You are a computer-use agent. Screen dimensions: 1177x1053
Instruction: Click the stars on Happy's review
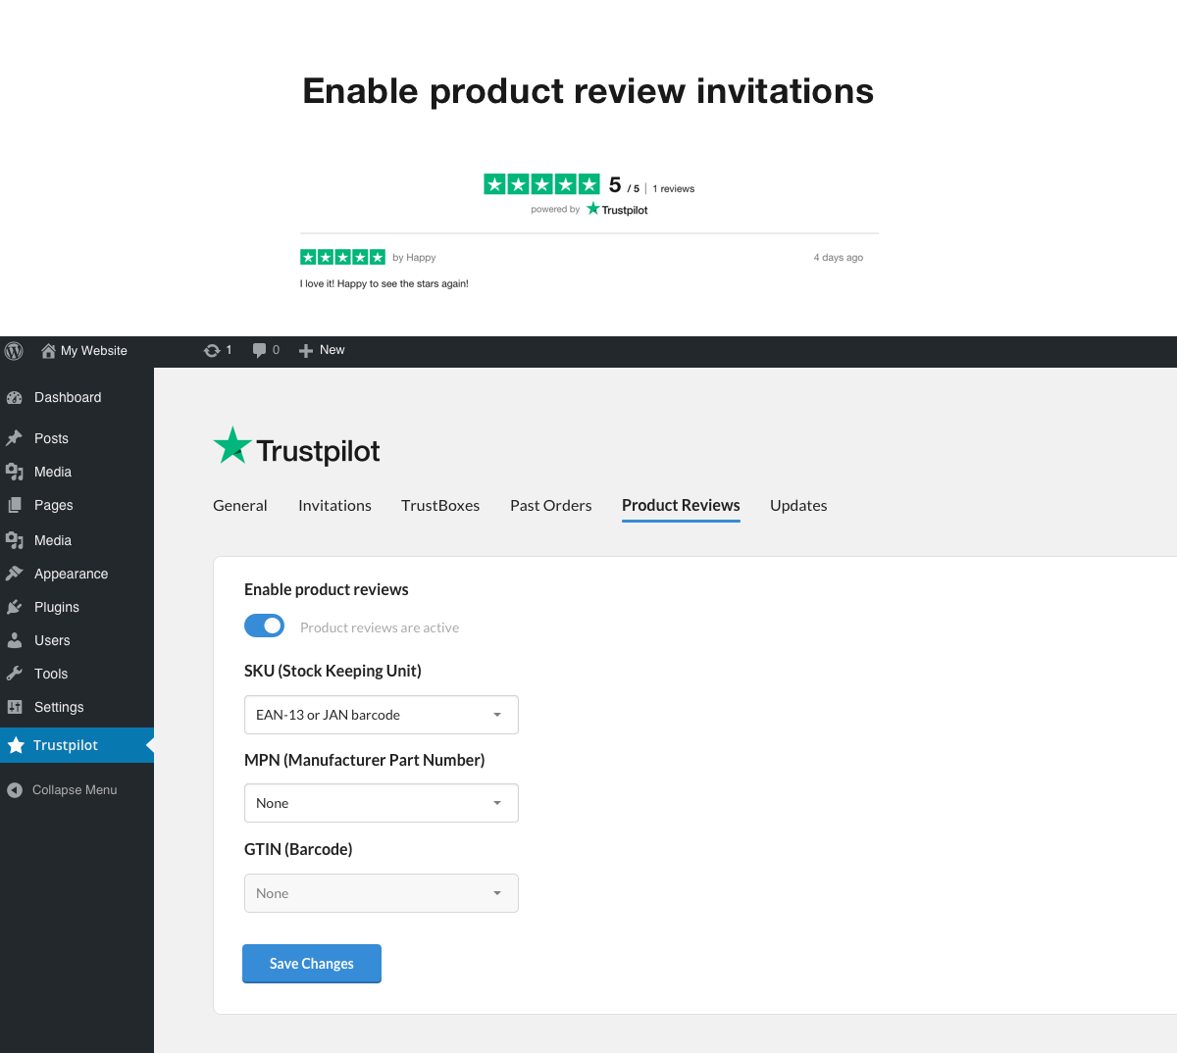tap(342, 257)
